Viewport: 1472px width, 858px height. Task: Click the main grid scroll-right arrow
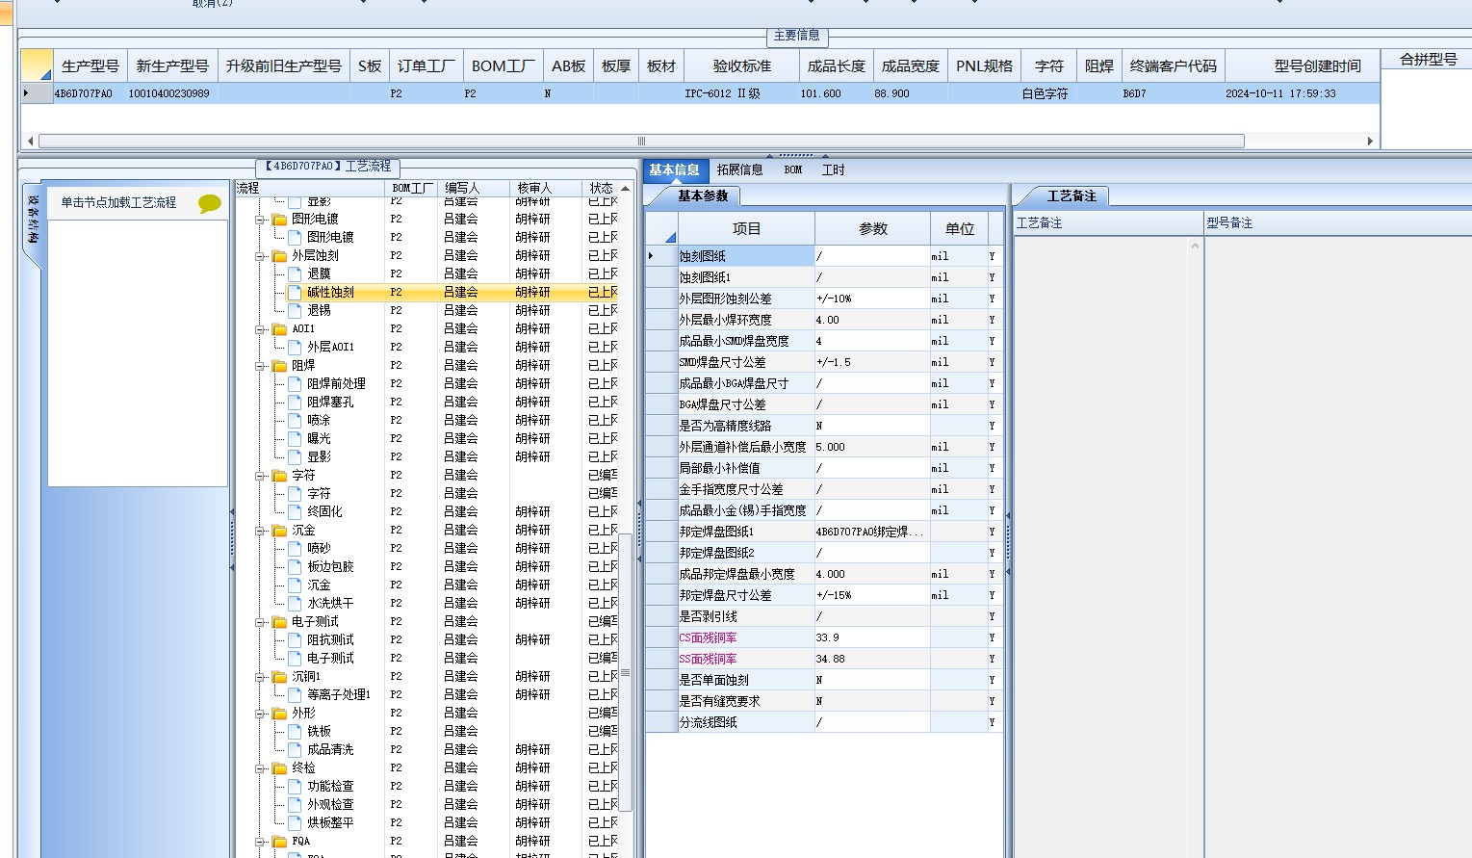coord(1370,141)
